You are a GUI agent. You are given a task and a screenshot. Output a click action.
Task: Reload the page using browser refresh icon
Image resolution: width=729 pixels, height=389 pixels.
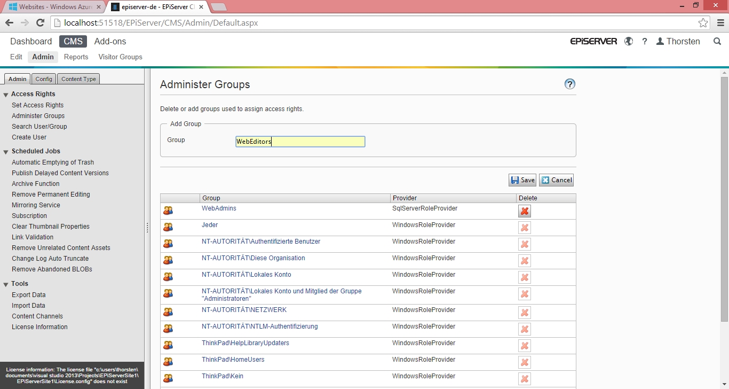coord(40,23)
